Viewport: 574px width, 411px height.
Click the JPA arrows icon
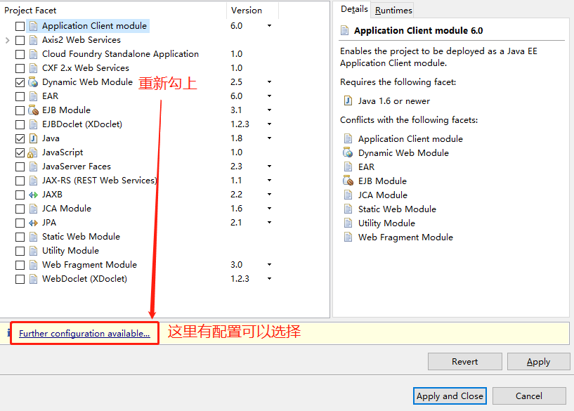(33, 223)
